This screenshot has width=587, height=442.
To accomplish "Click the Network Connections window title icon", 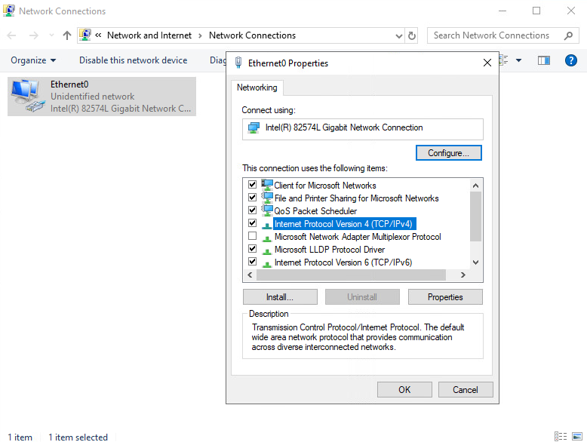I will (x=8, y=11).
